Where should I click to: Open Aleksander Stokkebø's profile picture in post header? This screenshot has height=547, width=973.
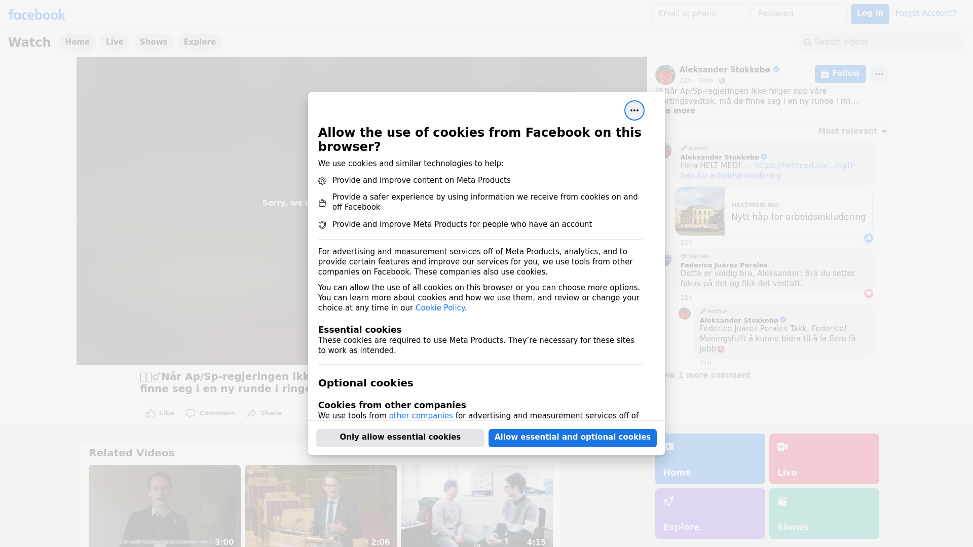click(x=665, y=74)
